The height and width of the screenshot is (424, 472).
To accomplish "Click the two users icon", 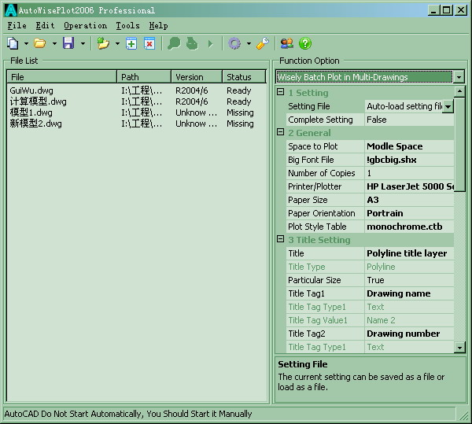I will click(x=287, y=43).
